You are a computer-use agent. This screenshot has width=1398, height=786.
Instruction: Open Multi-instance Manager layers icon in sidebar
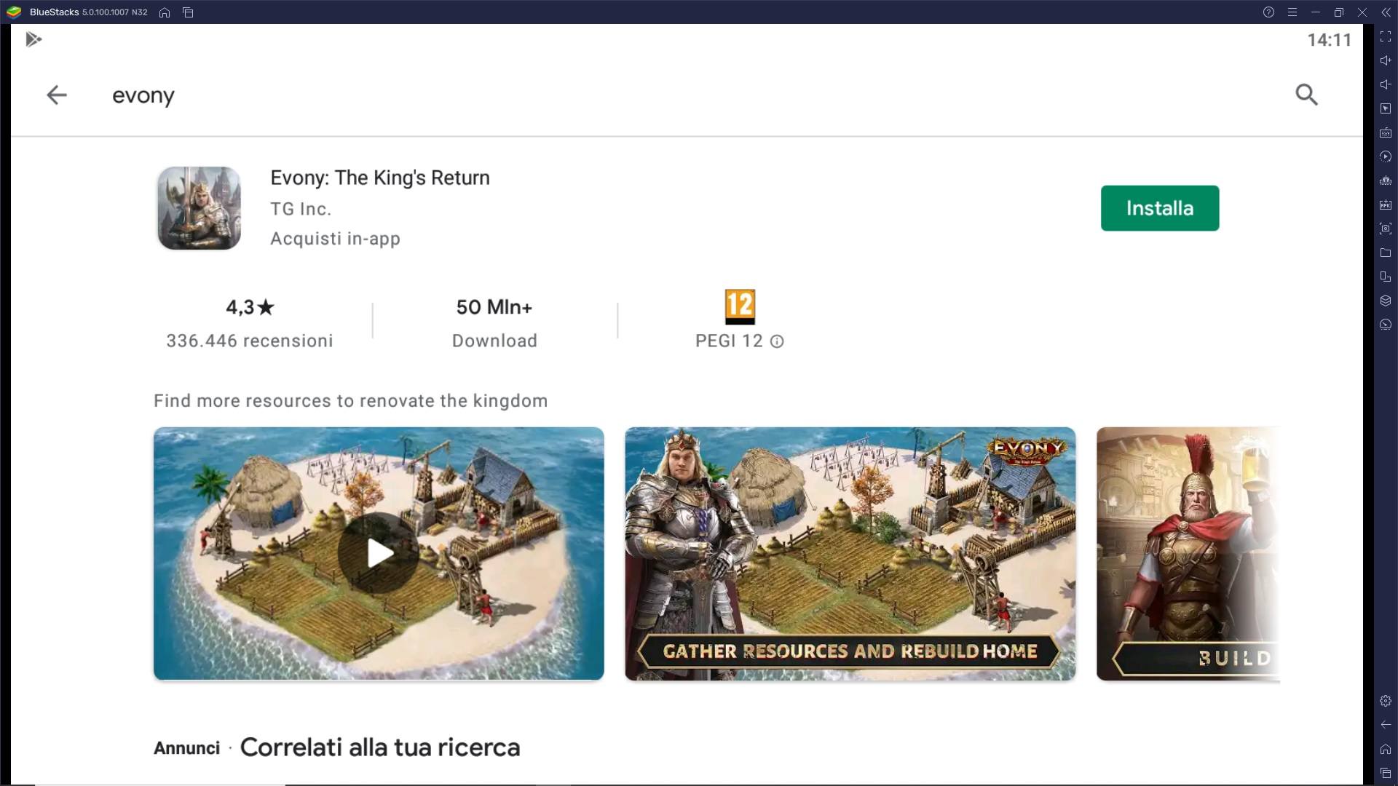coord(1386,301)
